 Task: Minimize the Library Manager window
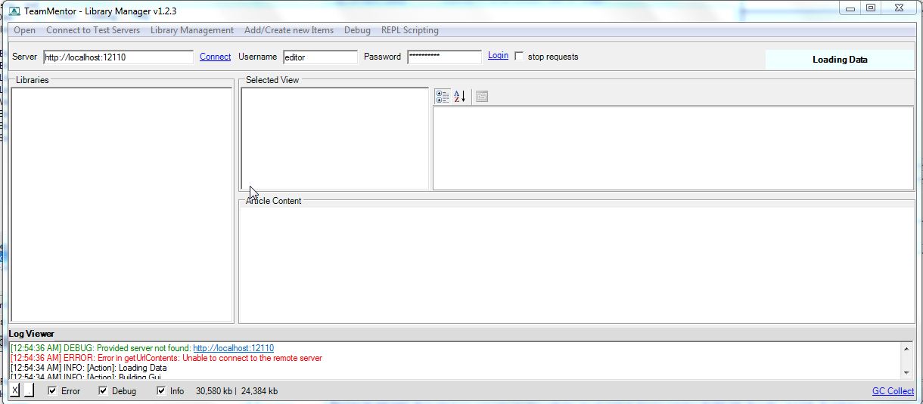(x=851, y=8)
